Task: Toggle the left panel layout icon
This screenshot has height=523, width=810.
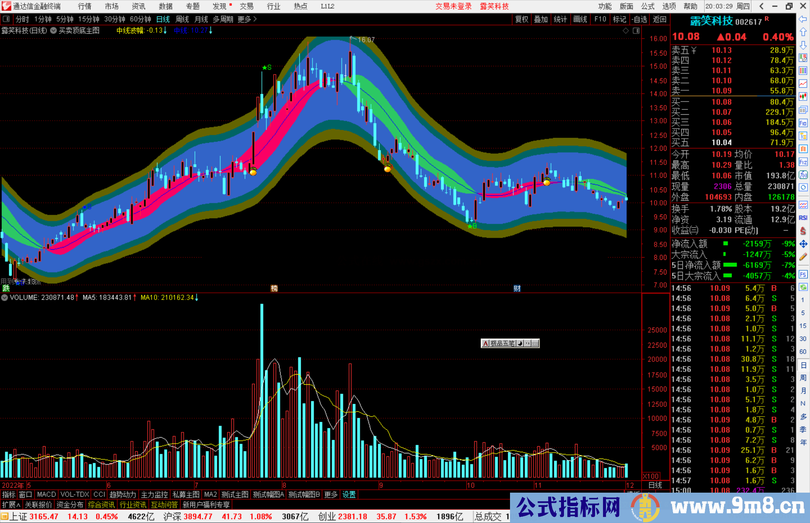Action: (x=6, y=19)
